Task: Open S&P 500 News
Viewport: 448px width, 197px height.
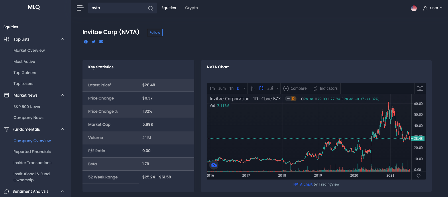Action: point(27,107)
